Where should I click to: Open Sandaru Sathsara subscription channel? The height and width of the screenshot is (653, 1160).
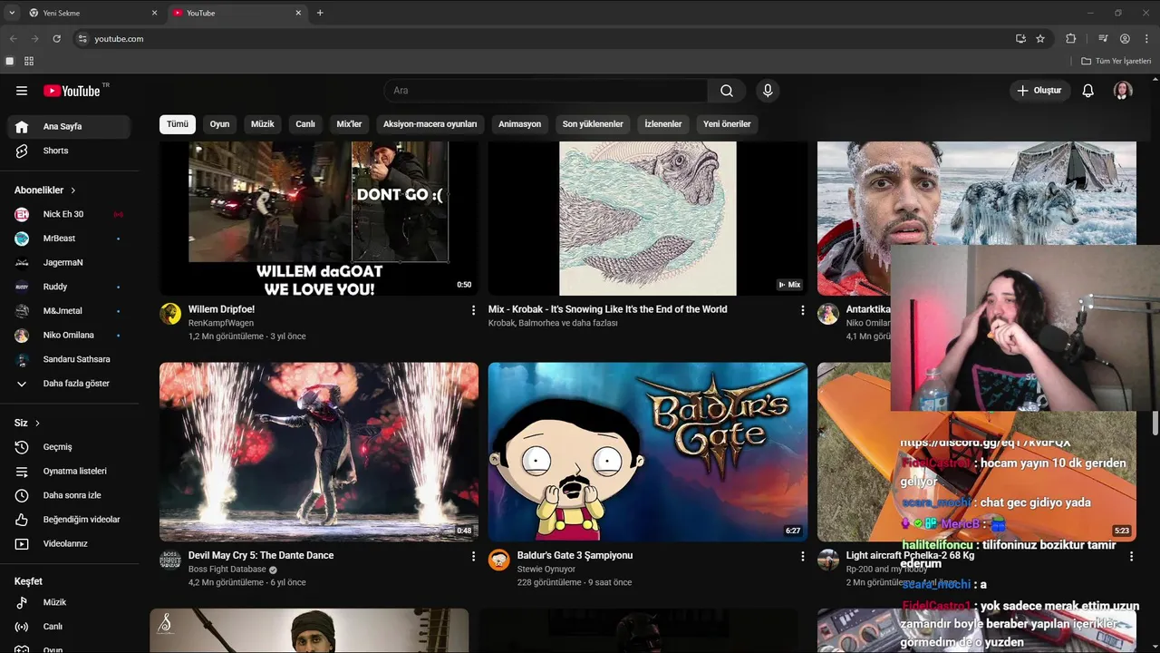pos(69,359)
